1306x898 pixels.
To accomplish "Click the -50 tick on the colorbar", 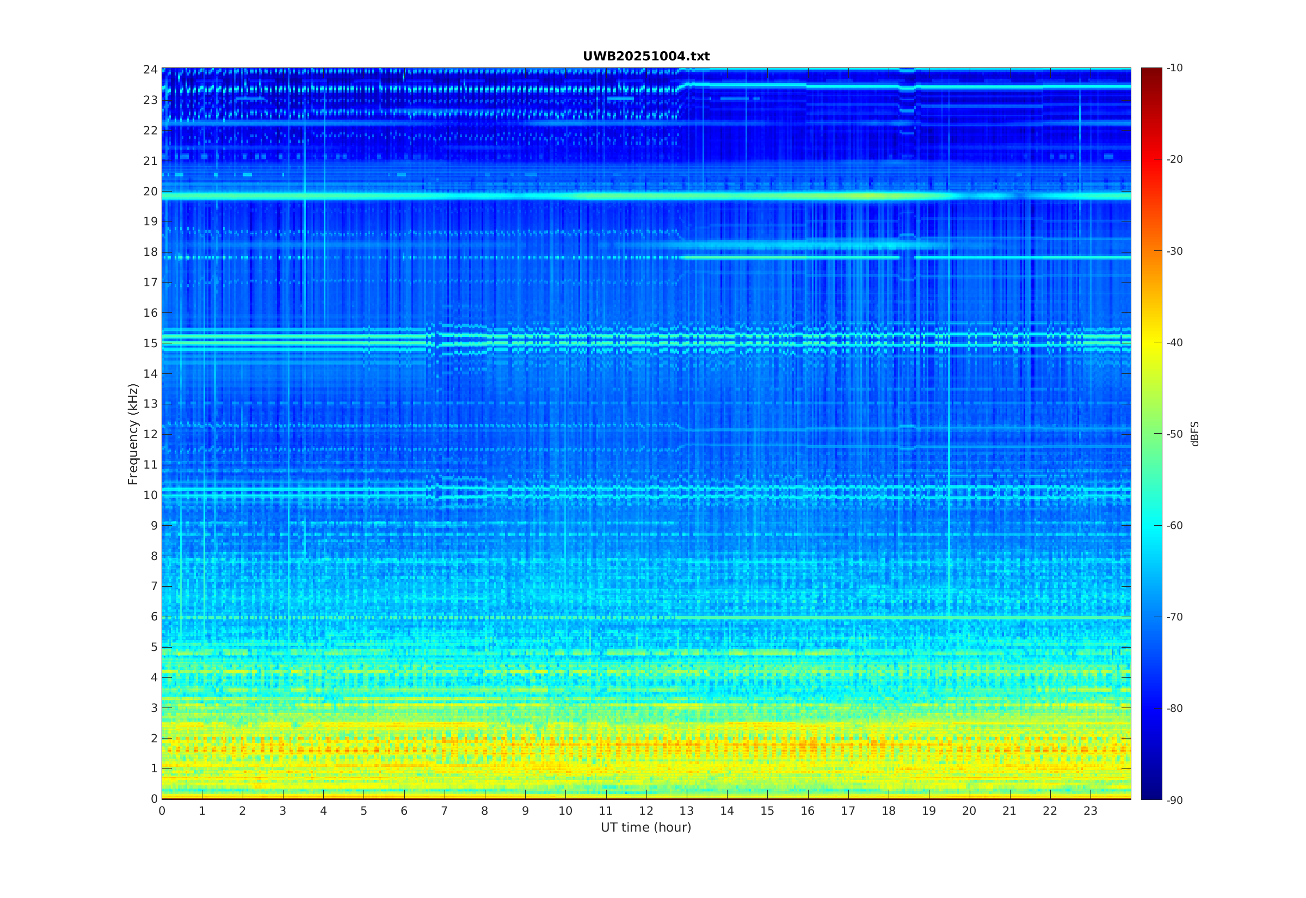I will pos(1174,434).
